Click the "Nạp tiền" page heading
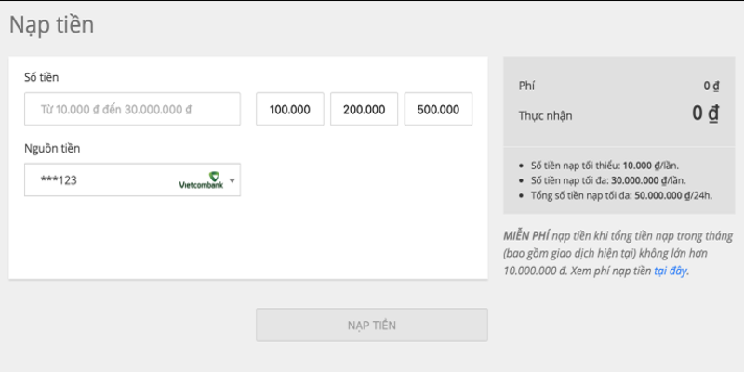The width and height of the screenshot is (744, 372). pos(51,25)
